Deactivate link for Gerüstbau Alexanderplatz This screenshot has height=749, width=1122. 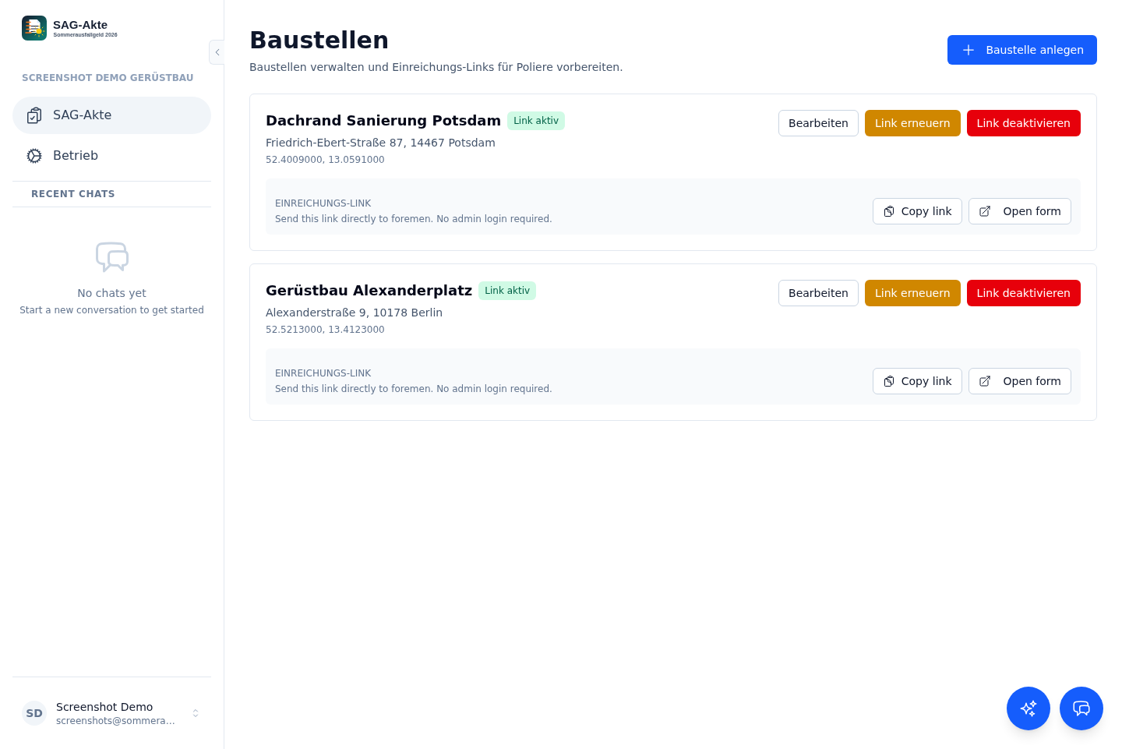(1023, 293)
